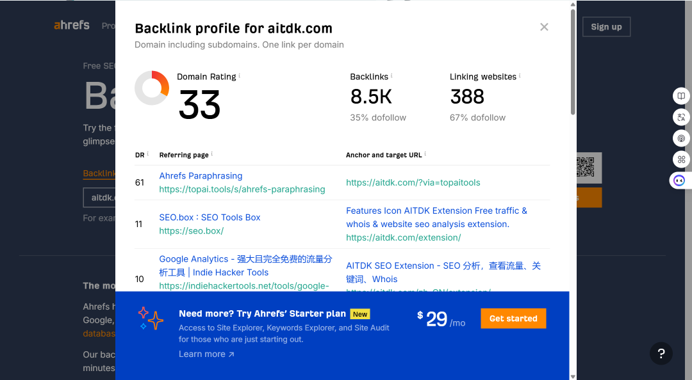Click the Linking websites info icon
This screenshot has width=692, height=380.
(x=520, y=75)
